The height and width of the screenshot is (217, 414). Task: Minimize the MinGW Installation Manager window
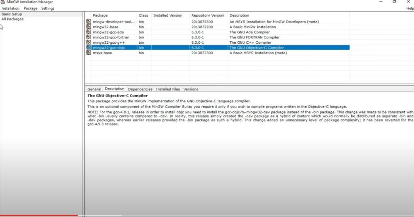(x=381, y=2)
